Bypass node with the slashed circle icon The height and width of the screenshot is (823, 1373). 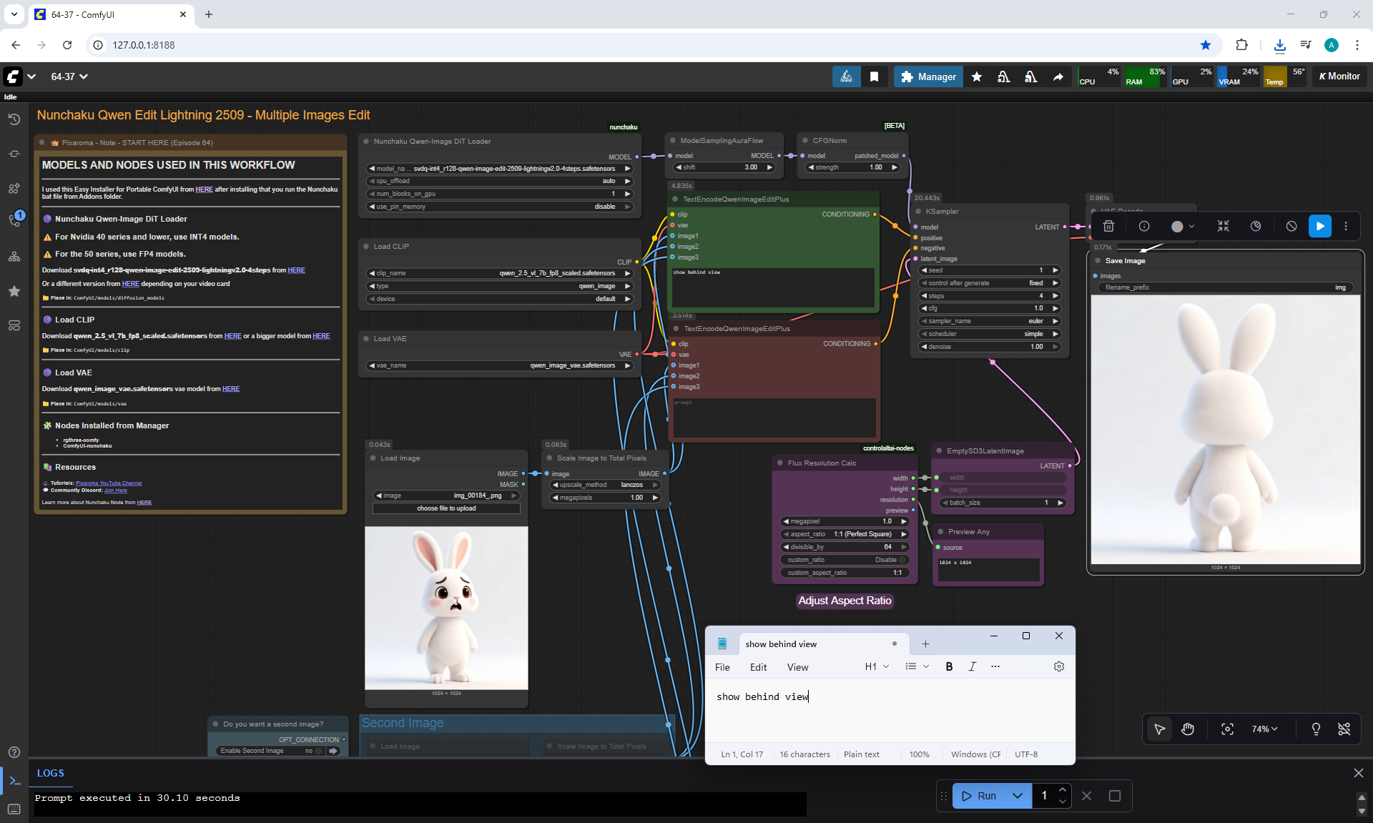click(x=1291, y=227)
